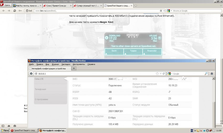
Task: Select Krasnodar server in Speedtest
Action: point(152,52)
